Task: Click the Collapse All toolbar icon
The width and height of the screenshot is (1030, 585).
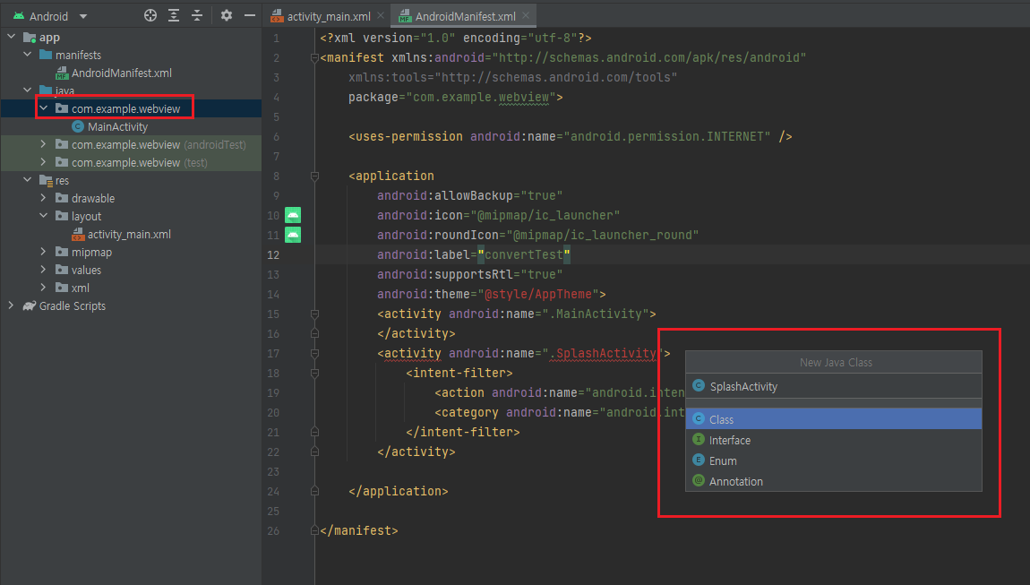Action: tap(197, 16)
